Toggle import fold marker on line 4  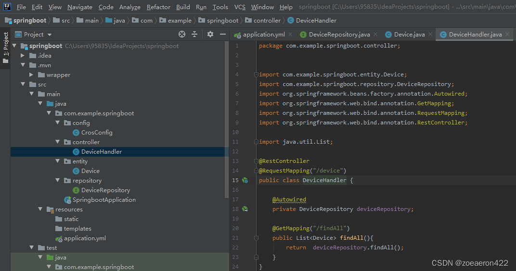256,74
